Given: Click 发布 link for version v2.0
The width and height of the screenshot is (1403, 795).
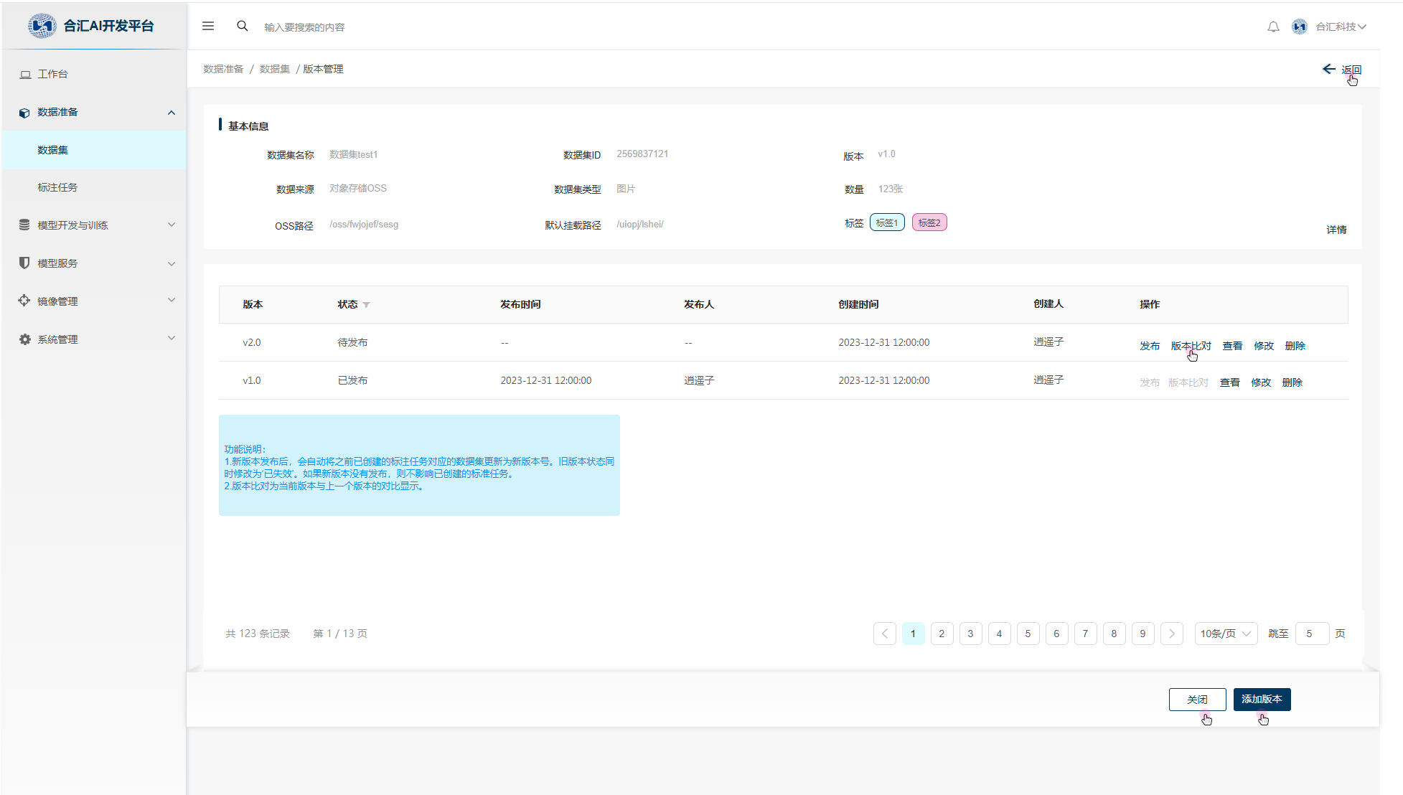Looking at the screenshot, I should pyautogui.click(x=1149, y=346).
